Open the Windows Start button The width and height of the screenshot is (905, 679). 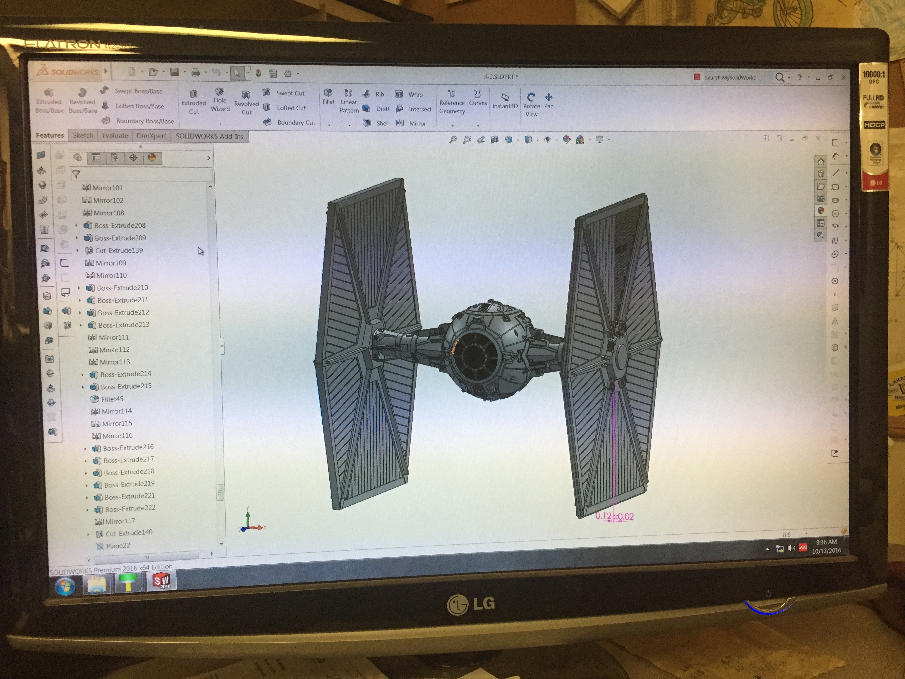point(65,586)
